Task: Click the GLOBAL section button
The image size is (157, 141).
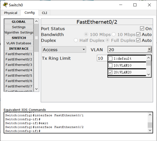Action: 19,22
